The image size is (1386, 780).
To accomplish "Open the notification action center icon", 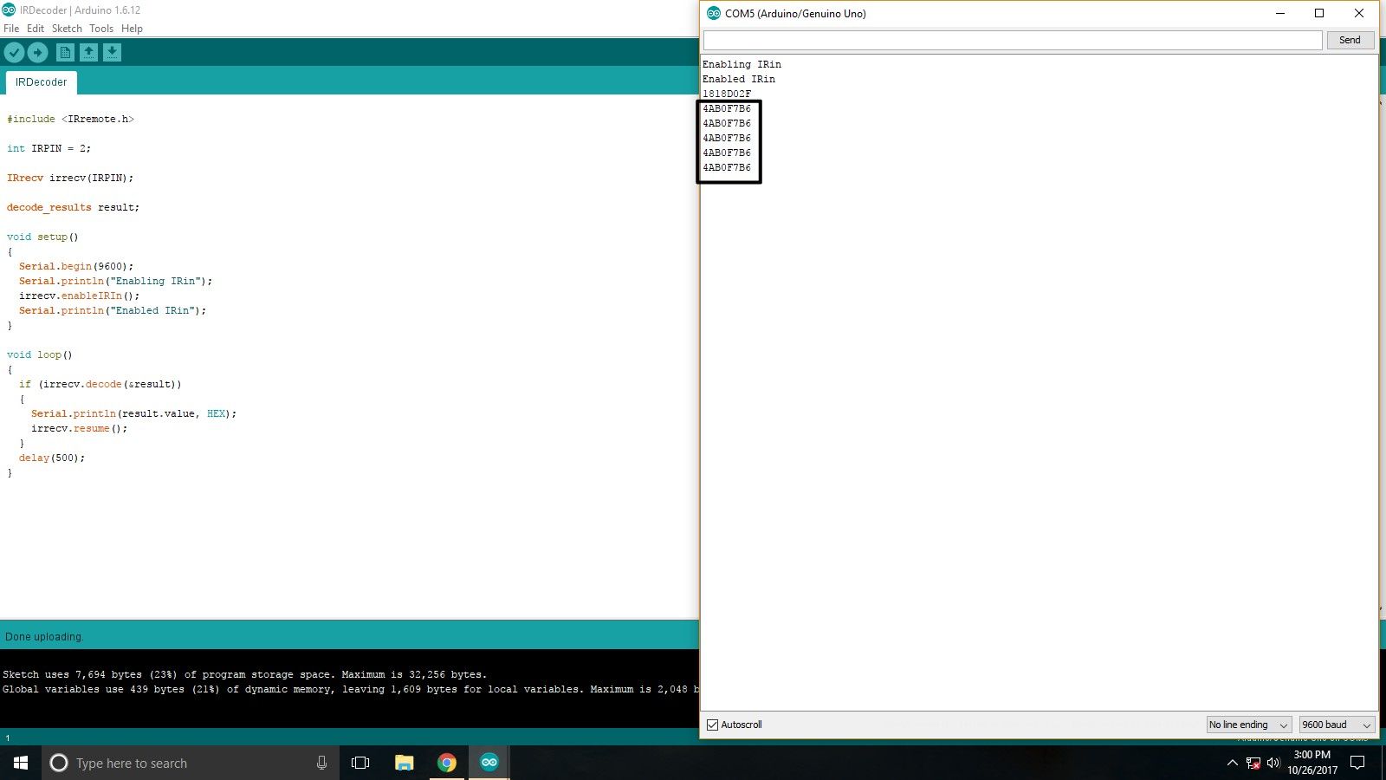I will [1357, 763].
